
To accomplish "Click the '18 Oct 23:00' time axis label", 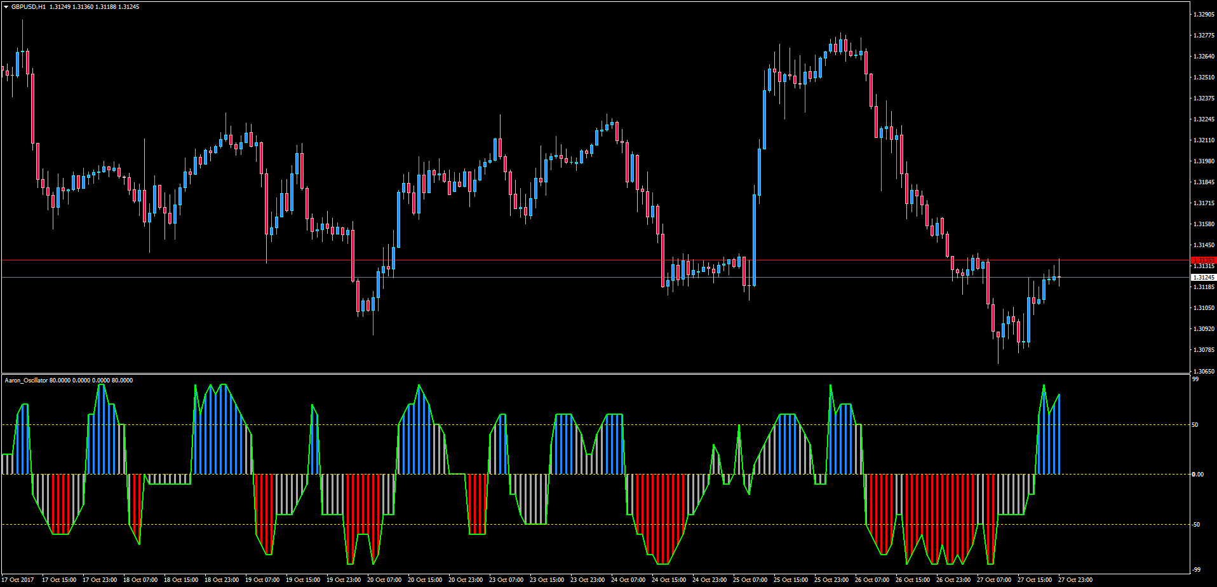I will point(222,579).
